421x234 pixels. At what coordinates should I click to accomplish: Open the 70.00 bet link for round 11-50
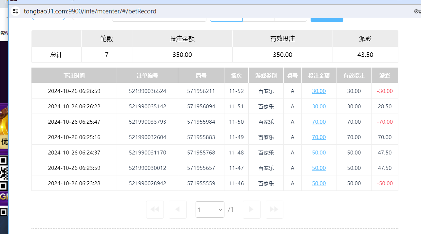(x=318, y=121)
